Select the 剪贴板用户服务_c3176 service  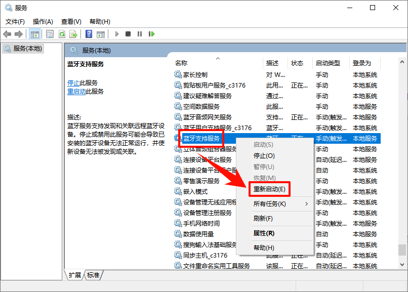pos(276,86)
